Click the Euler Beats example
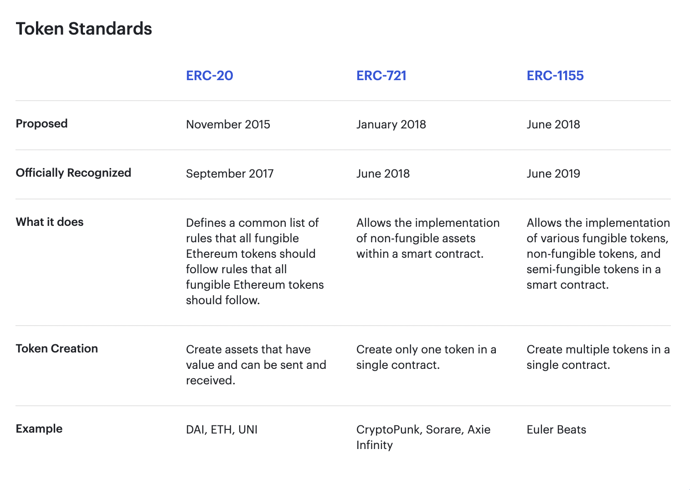This screenshot has height=490, width=690. coord(556,429)
